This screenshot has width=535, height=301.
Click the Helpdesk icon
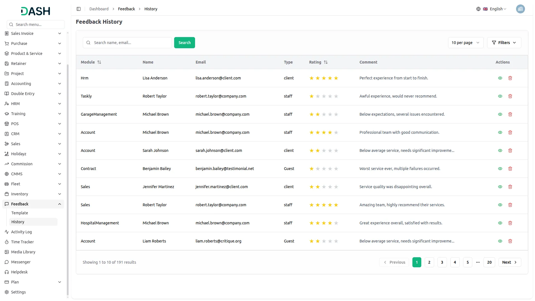pos(6,272)
